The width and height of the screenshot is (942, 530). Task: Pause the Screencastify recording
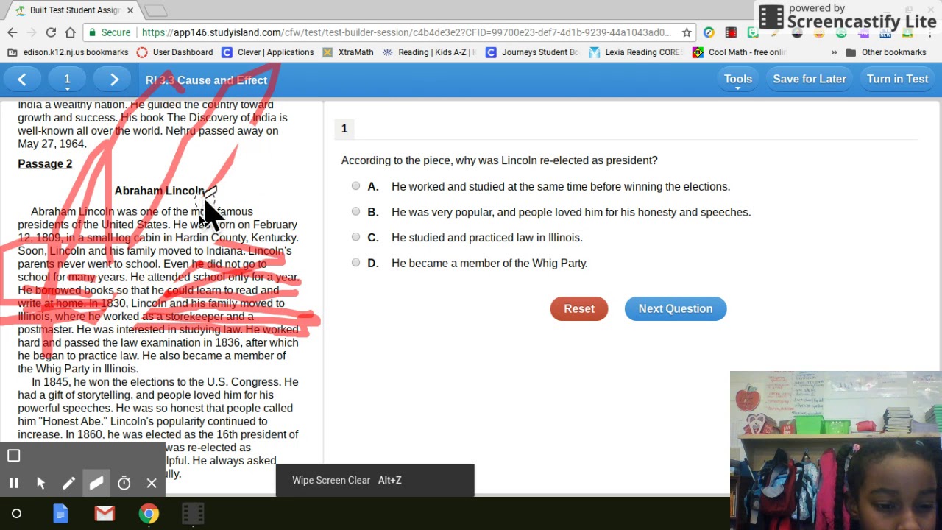pos(13,483)
